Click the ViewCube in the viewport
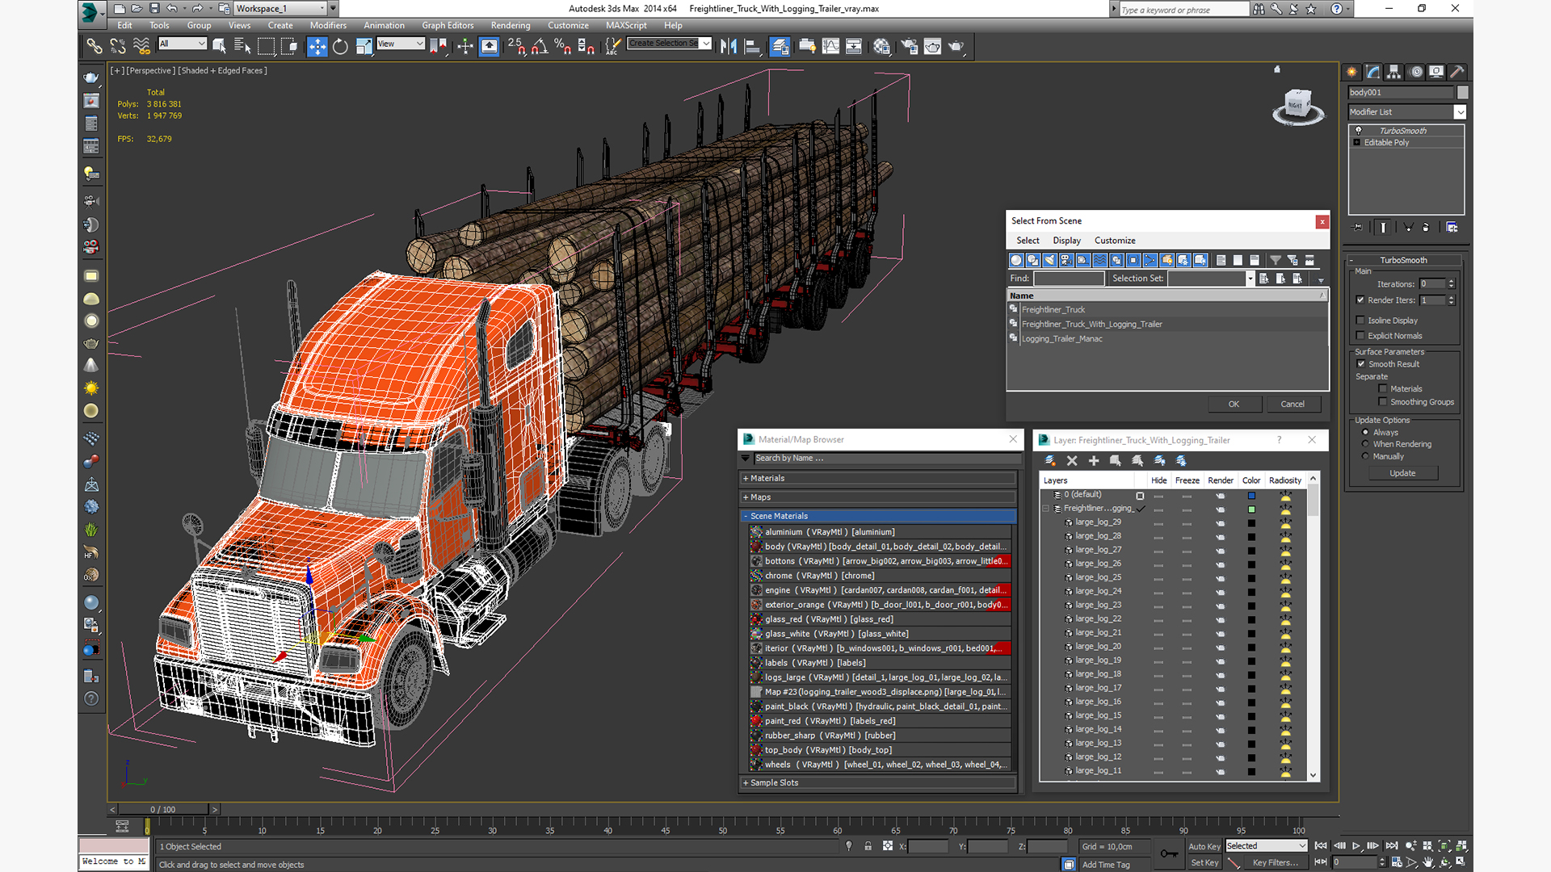Image resolution: width=1551 pixels, height=872 pixels. click(1297, 106)
